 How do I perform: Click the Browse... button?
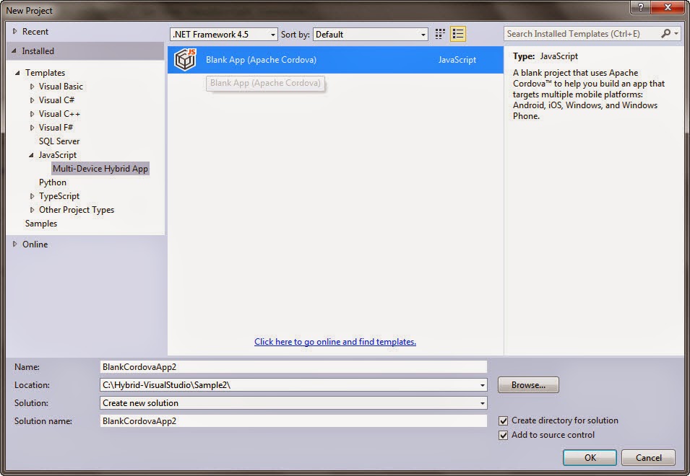528,385
